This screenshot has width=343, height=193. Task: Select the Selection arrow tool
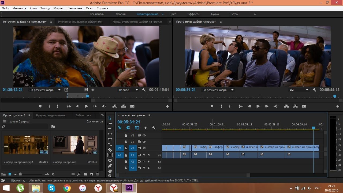(110, 118)
